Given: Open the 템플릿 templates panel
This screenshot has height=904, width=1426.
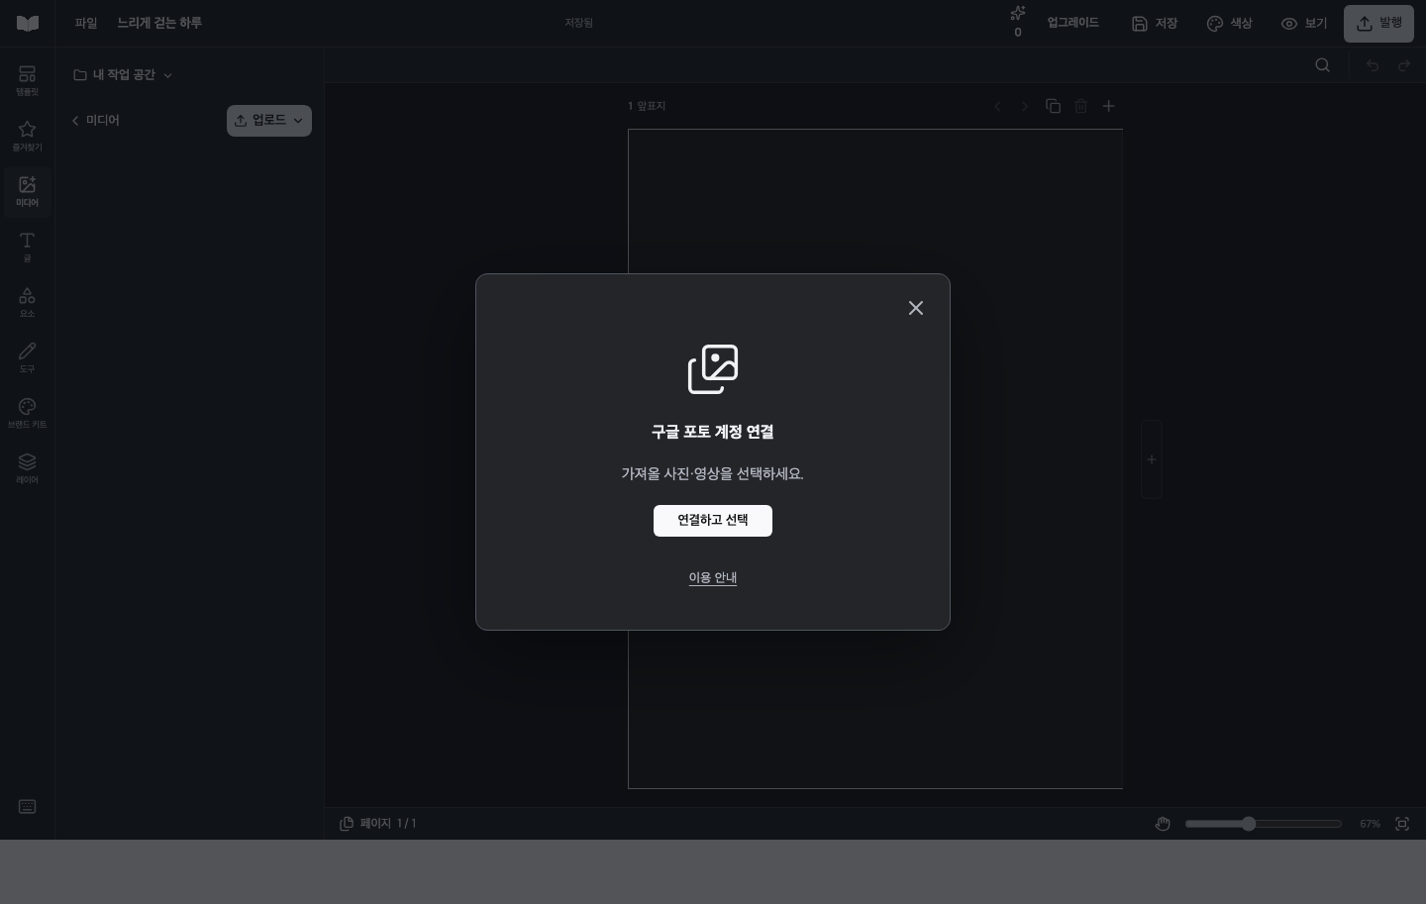Looking at the screenshot, I should click(27, 81).
